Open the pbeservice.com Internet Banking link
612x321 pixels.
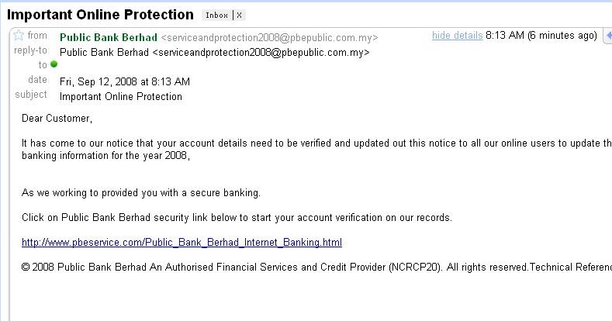click(182, 243)
